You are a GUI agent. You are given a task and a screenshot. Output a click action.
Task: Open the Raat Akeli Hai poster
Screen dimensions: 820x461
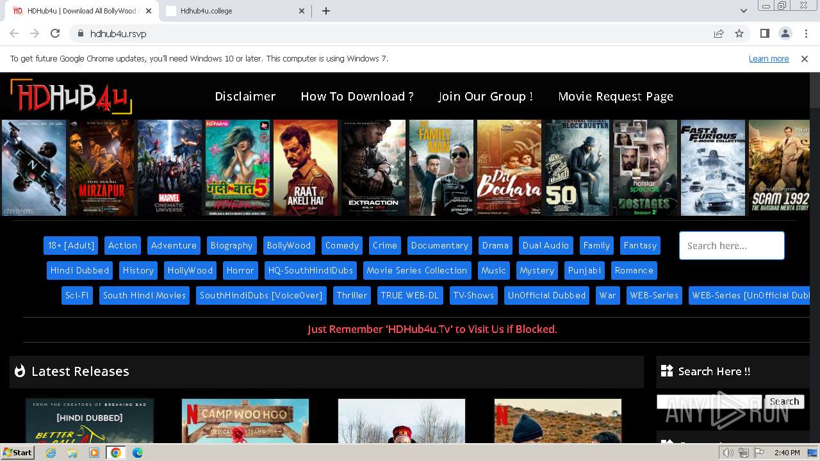click(306, 168)
